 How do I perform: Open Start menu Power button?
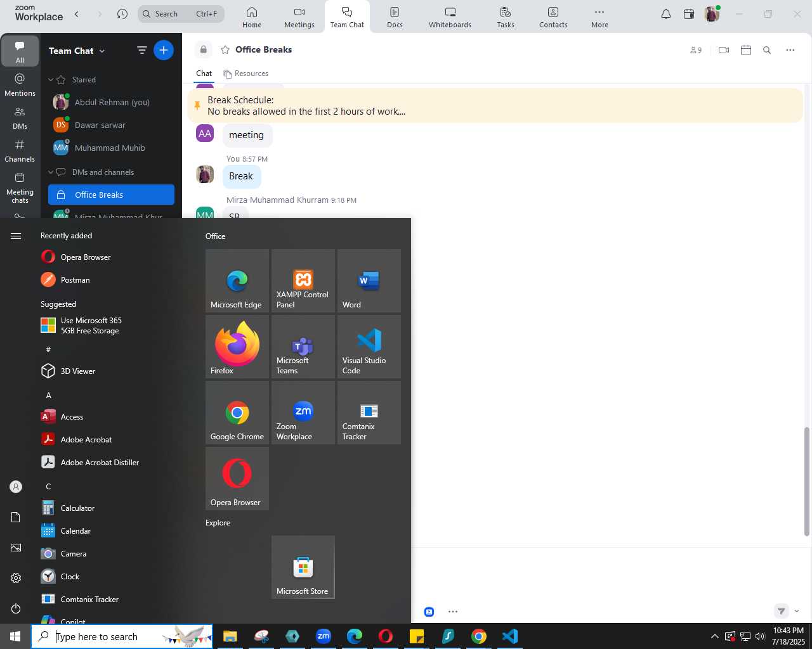click(x=16, y=608)
